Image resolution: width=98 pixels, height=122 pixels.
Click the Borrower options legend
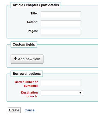[x=27, y=74]
